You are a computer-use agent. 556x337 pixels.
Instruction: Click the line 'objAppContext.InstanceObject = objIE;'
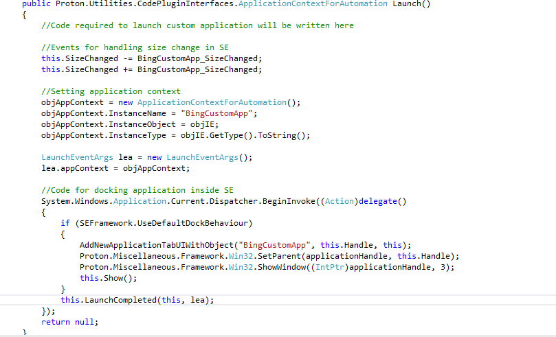(130, 124)
